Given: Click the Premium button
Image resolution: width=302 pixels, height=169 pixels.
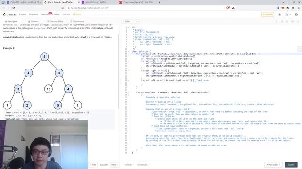Looking at the screenshot, I should tap(268, 15).
